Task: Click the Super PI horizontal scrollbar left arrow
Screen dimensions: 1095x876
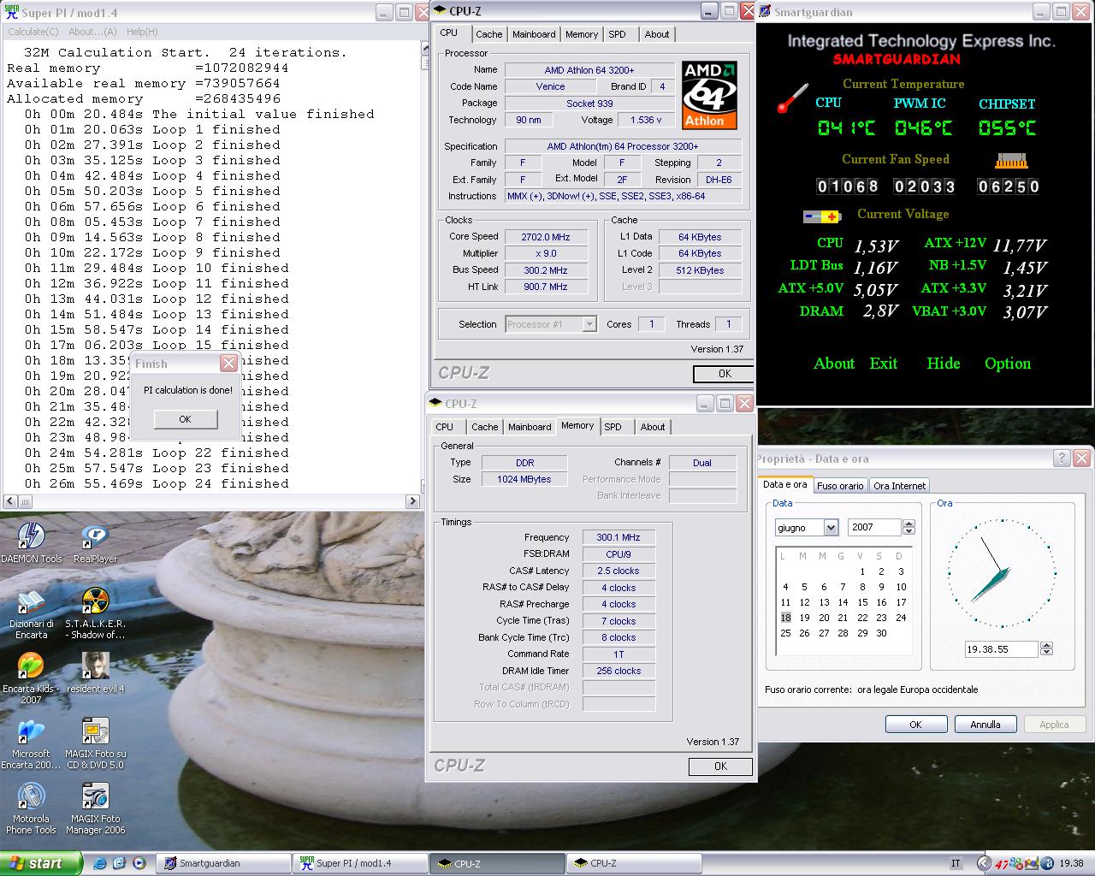Action: point(9,501)
